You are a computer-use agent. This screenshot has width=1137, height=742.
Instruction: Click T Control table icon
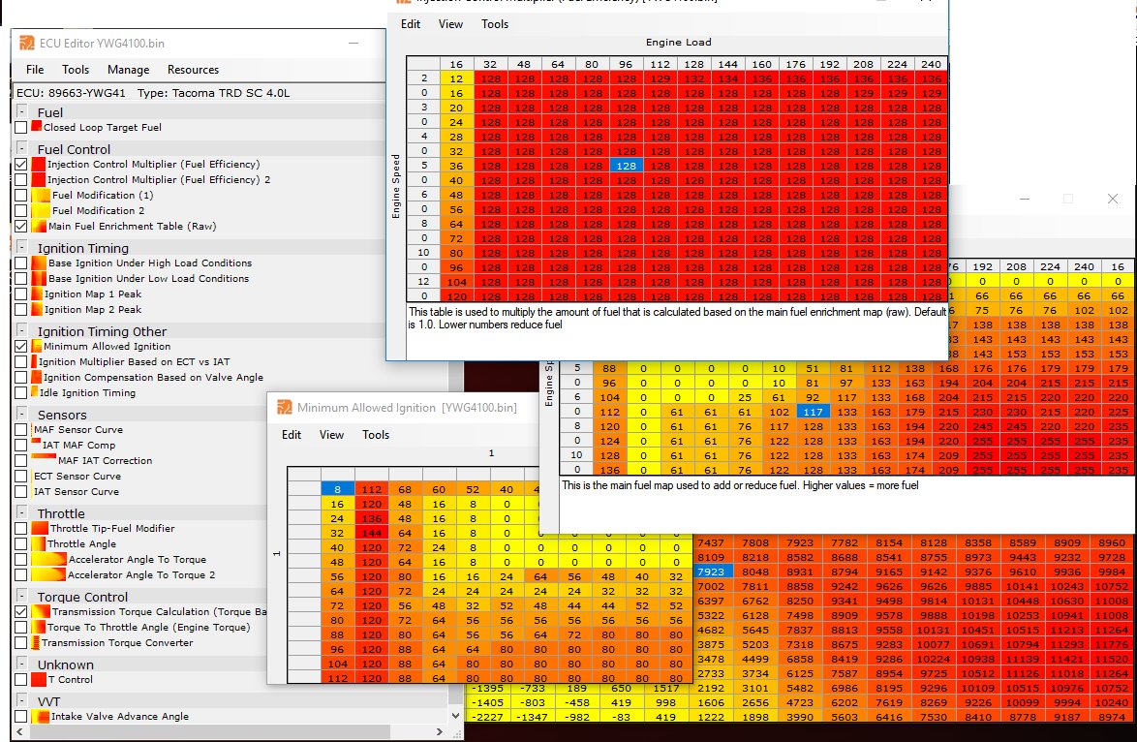pos(39,680)
